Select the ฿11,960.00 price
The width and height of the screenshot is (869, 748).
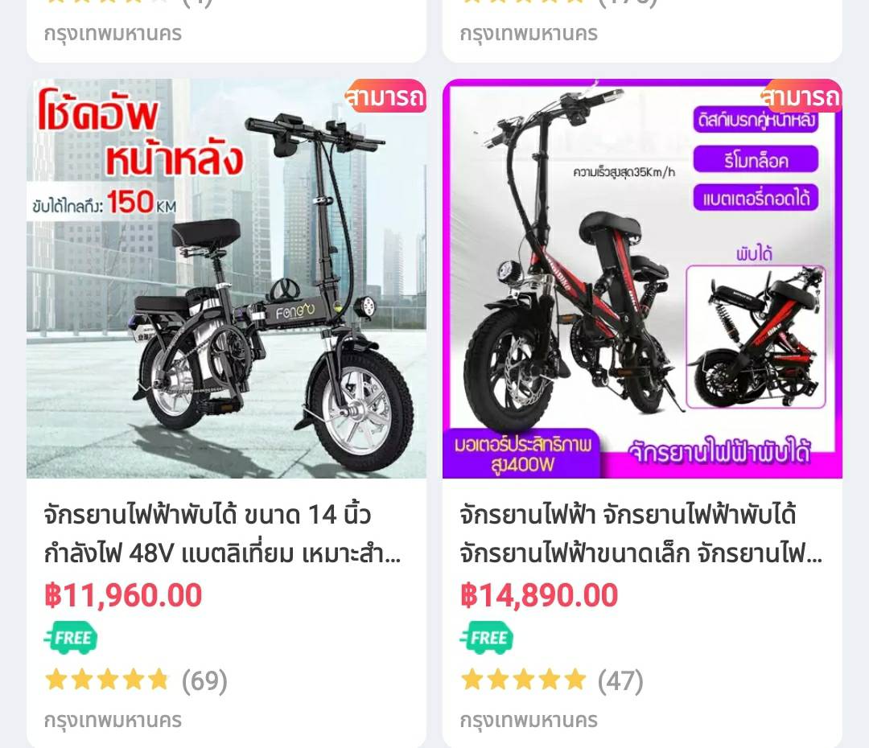pos(124,596)
